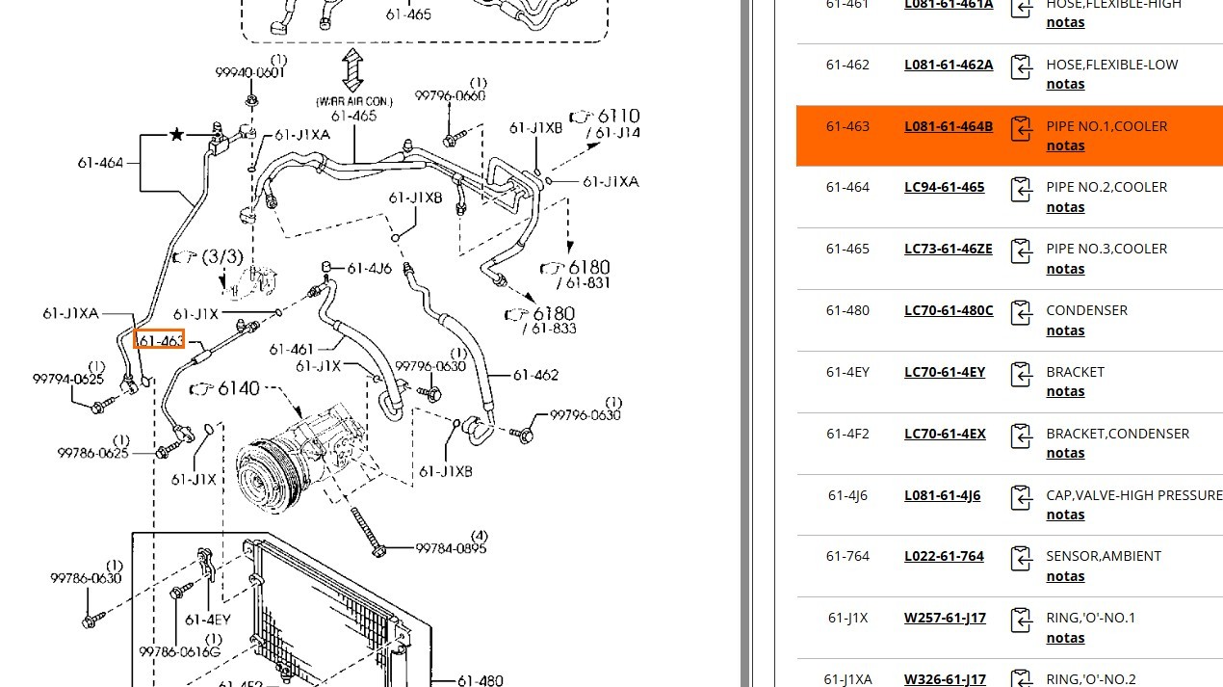
Task: Click the vertical divider scrollbar between diagram and table
Action: coord(745,343)
